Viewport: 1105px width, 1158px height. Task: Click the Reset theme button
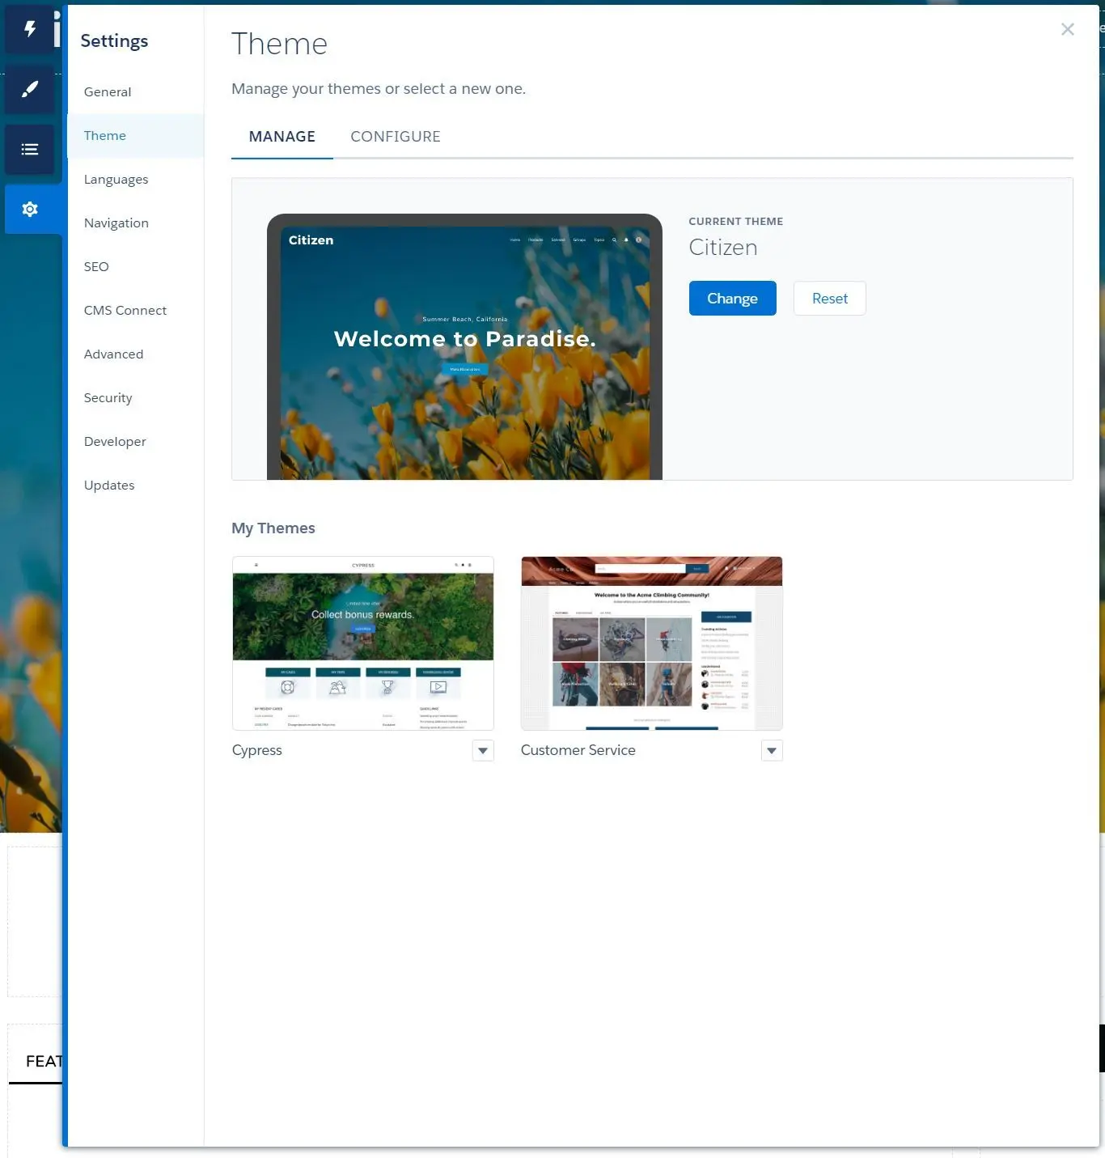point(829,298)
